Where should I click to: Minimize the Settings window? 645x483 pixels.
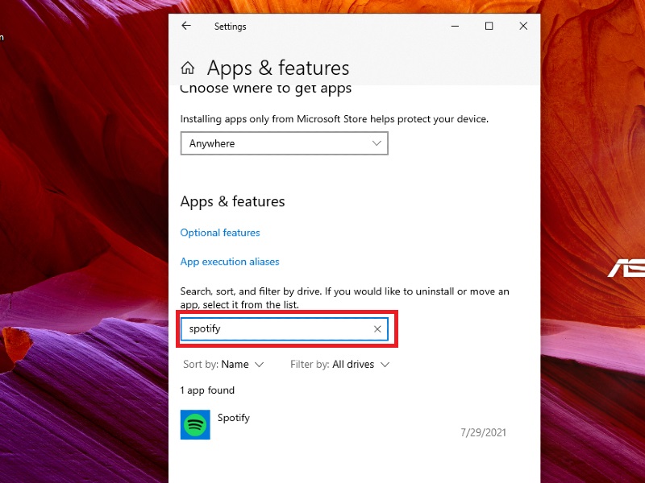[x=455, y=26]
